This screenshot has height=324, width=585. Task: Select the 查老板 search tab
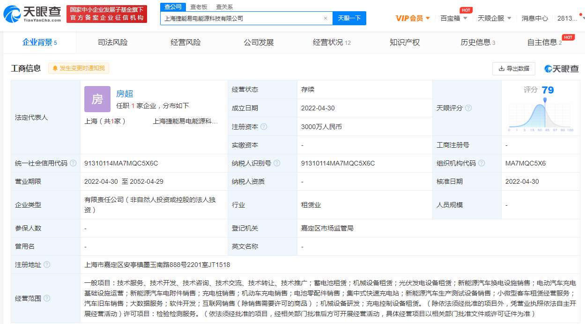(199, 7)
